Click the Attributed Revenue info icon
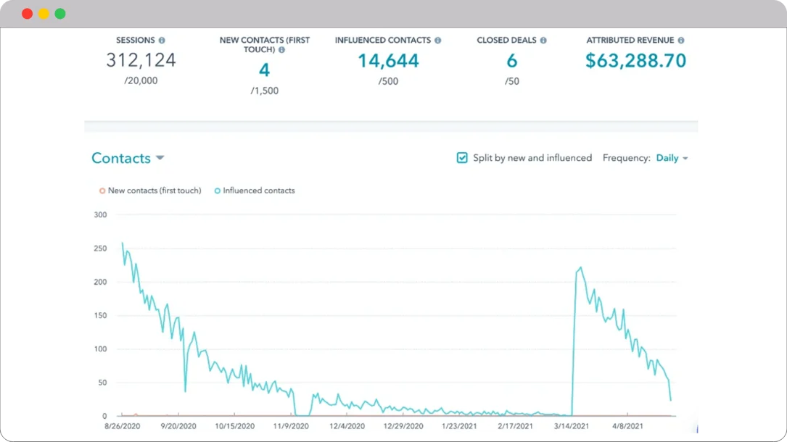The height and width of the screenshot is (442, 787). tap(679, 41)
